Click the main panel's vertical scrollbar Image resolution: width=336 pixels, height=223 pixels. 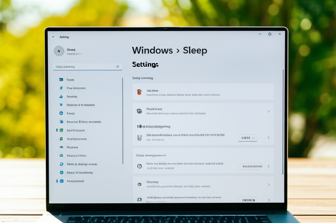pos(283,121)
